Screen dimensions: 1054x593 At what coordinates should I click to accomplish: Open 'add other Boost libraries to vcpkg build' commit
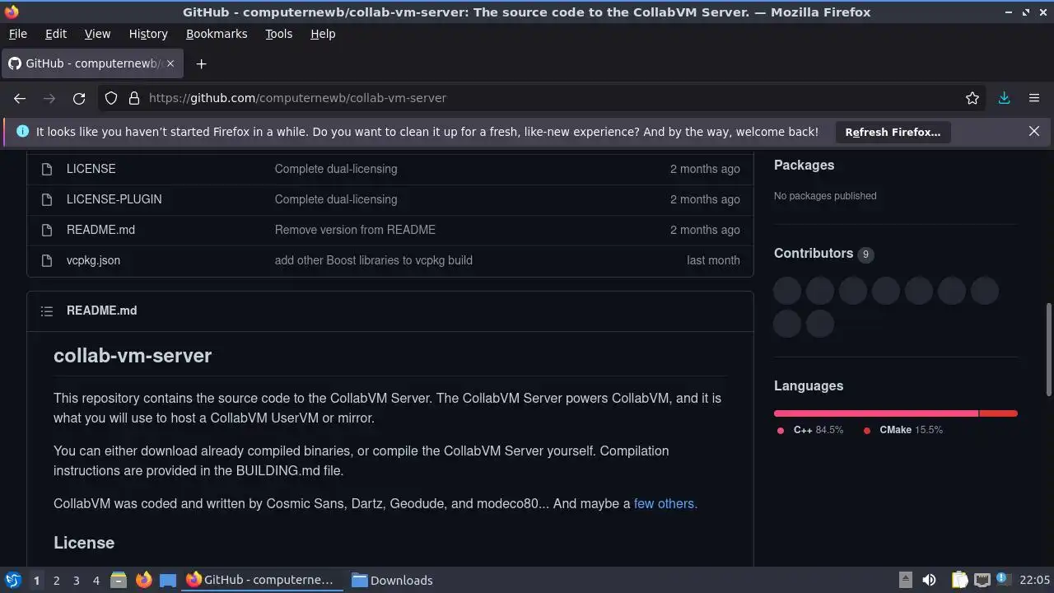click(x=373, y=260)
